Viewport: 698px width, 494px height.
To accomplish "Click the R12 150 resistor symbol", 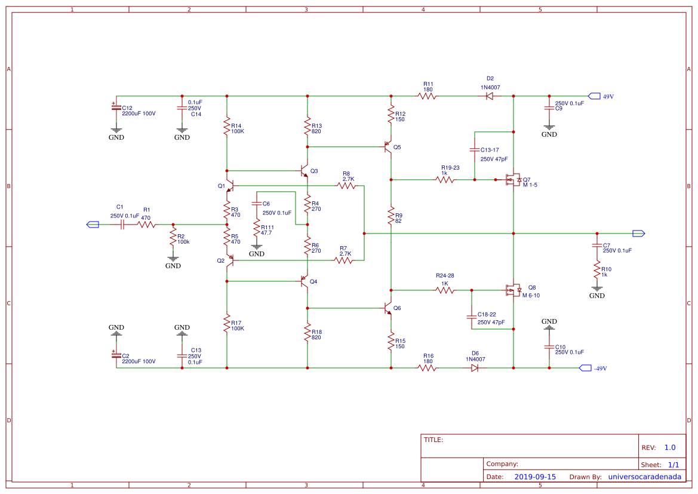I will 391,114.
